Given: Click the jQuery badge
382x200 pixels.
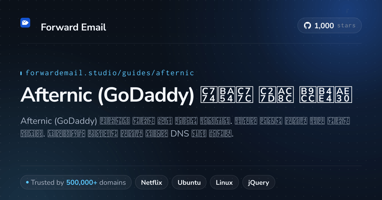Looking at the screenshot, I should (259, 183).
